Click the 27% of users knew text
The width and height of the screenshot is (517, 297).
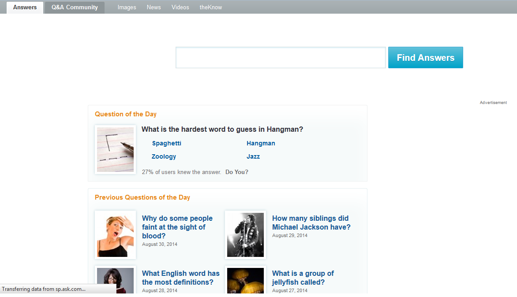coord(181,172)
